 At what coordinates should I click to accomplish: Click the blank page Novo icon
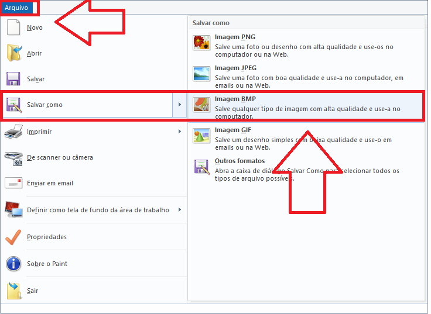coord(13,27)
